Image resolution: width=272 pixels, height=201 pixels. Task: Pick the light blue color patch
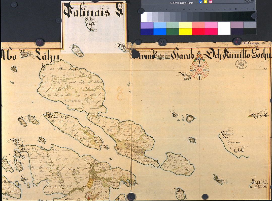pos(160,25)
